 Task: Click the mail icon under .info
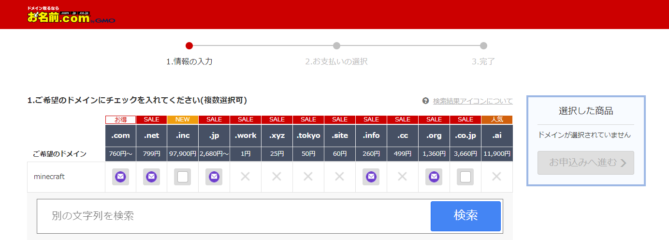coord(371,177)
